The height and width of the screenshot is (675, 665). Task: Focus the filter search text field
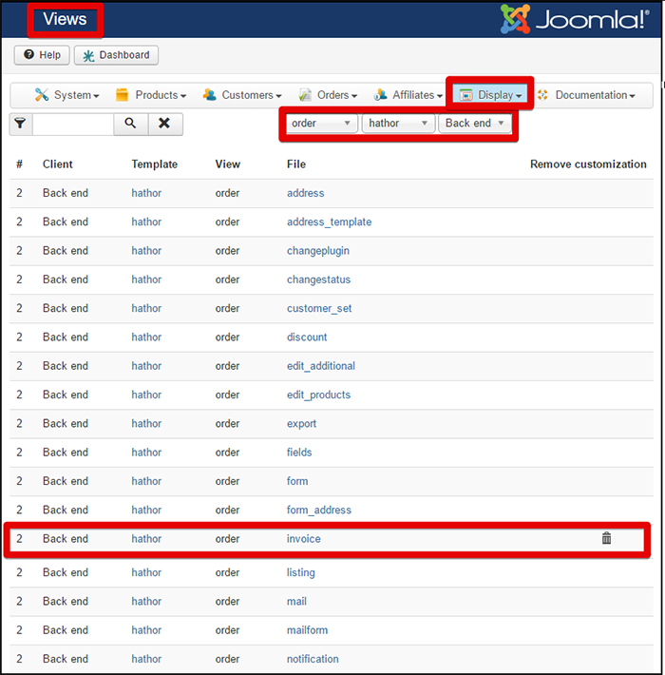coord(73,124)
